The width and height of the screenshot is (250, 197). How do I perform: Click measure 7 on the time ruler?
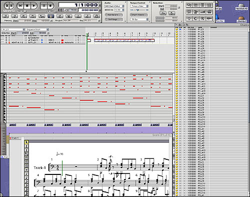pos(132,34)
